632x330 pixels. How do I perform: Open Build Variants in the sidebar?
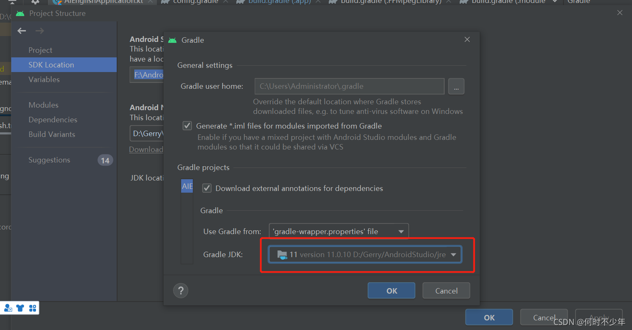pos(52,134)
